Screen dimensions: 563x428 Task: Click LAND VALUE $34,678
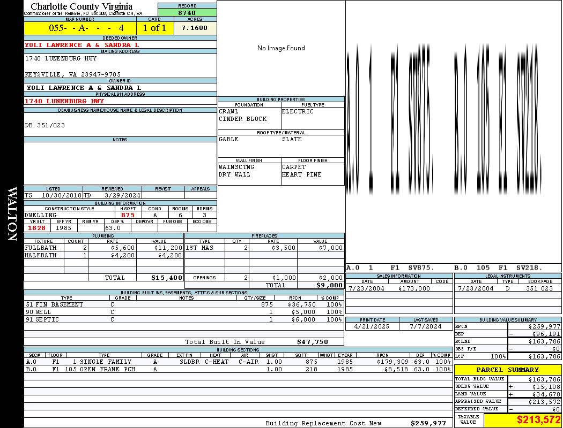(546, 394)
